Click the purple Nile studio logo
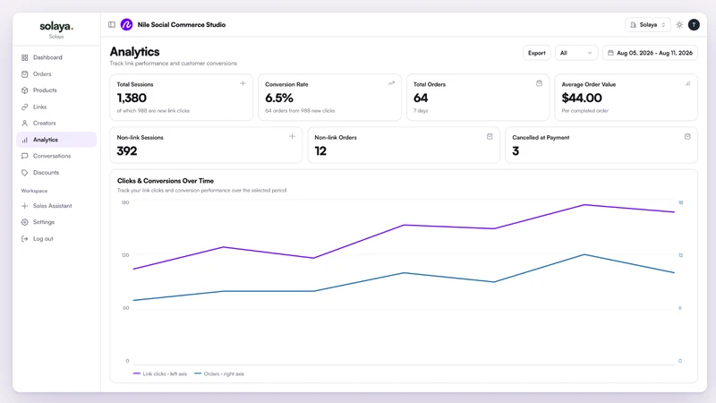The width and height of the screenshot is (716, 403). 126,25
